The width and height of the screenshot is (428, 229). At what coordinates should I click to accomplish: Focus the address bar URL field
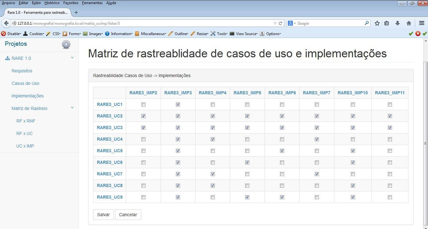click(x=144, y=23)
